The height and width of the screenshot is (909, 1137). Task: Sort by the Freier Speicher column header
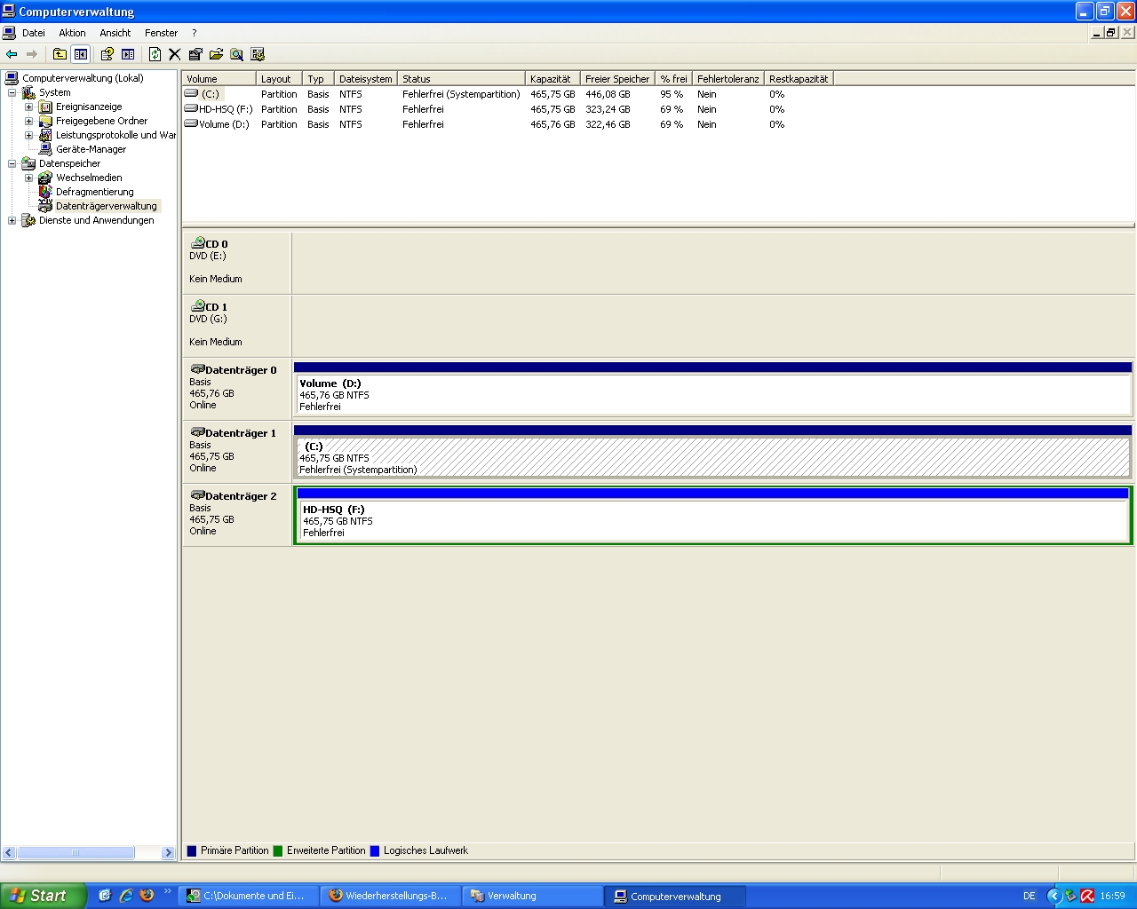(x=617, y=79)
